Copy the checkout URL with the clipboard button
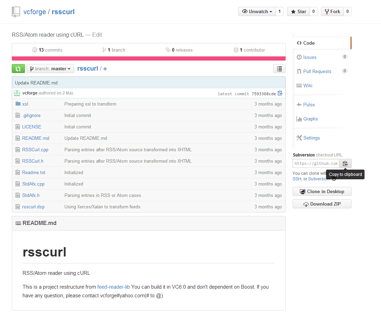Viewport: 381px width, 316px height. (x=345, y=164)
